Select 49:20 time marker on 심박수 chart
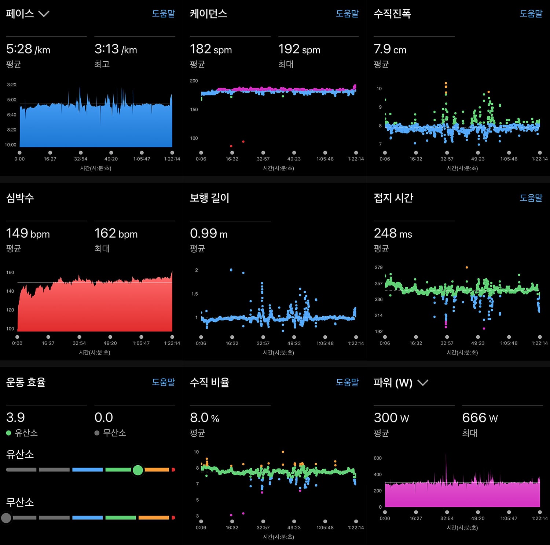 pyautogui.click(x=110, y=337)
